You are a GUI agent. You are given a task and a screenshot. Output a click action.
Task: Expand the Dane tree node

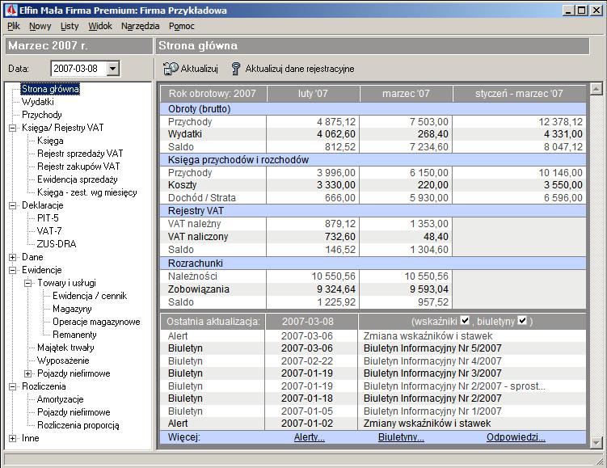(x=12, y=257)
